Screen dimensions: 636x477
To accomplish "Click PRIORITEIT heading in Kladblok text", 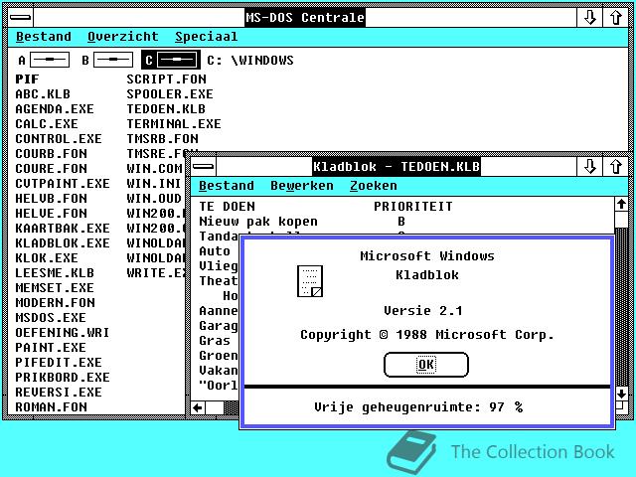I will click(413, 207).
